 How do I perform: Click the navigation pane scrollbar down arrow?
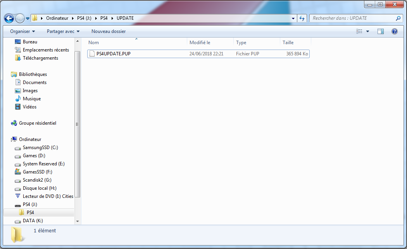pos(77,221)
